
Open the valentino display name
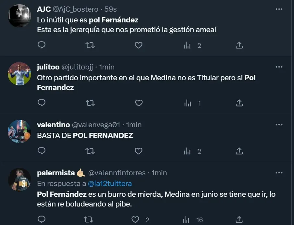tap(54, 125)
